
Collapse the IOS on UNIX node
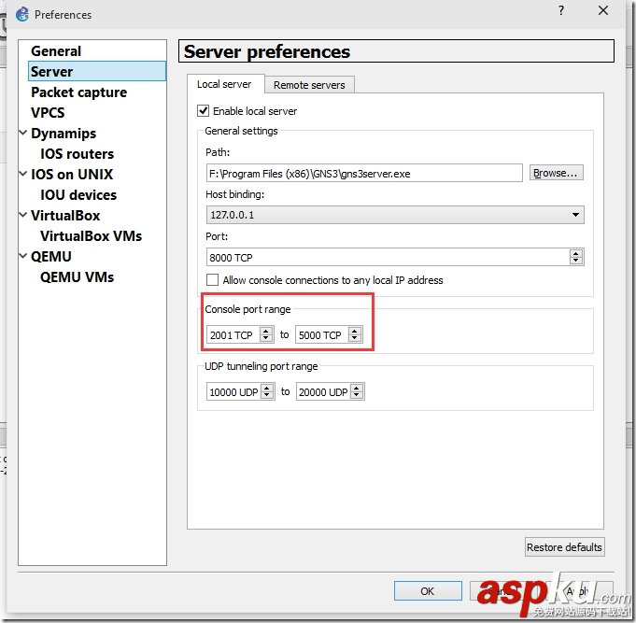23,174
